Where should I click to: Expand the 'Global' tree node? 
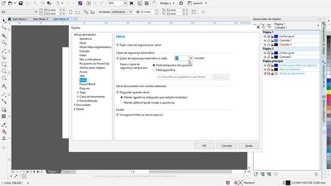click(74, 109)
